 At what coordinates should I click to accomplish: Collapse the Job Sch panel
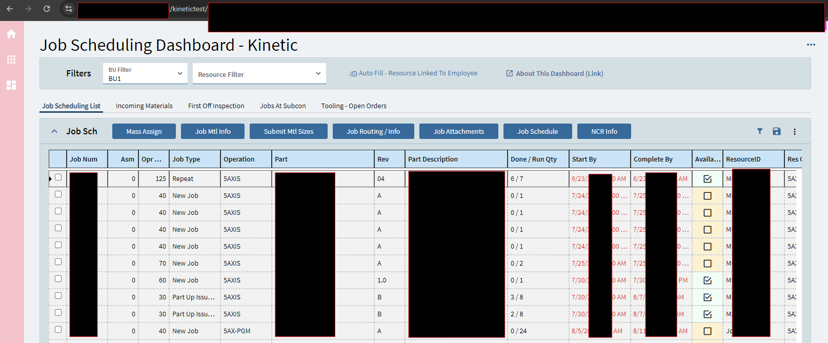click(54, 131)
